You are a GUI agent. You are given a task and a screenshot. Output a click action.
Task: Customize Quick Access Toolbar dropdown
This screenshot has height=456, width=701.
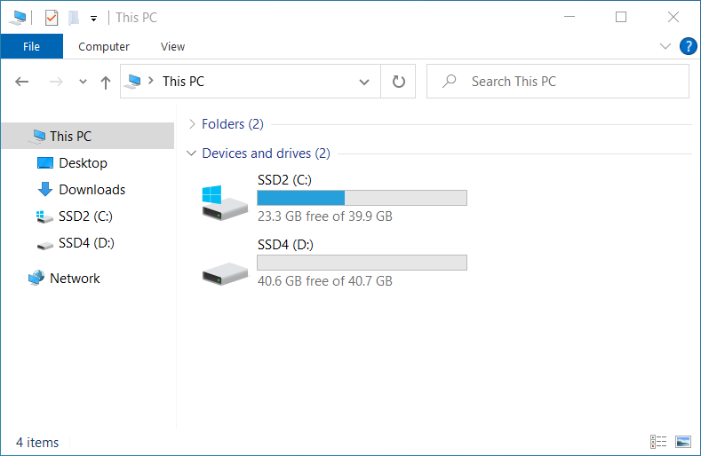pyautogui.click(x=93, y=19)
